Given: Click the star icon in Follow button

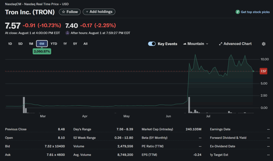Looking at the screenshot, I should [63, 12].
